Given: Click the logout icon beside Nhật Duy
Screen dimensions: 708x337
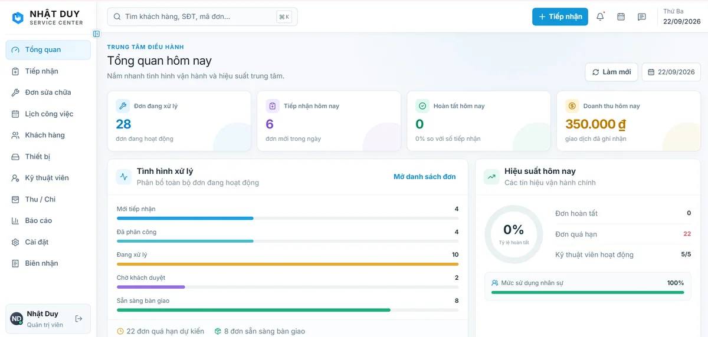Looking at the screenshot, I should (x=79, y=319).
